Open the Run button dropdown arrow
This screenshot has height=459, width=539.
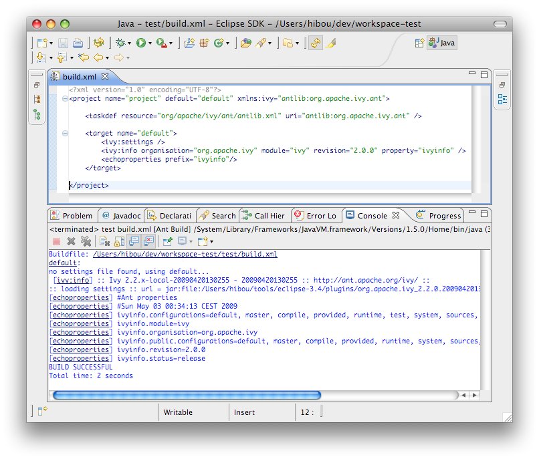coord(150,43)
